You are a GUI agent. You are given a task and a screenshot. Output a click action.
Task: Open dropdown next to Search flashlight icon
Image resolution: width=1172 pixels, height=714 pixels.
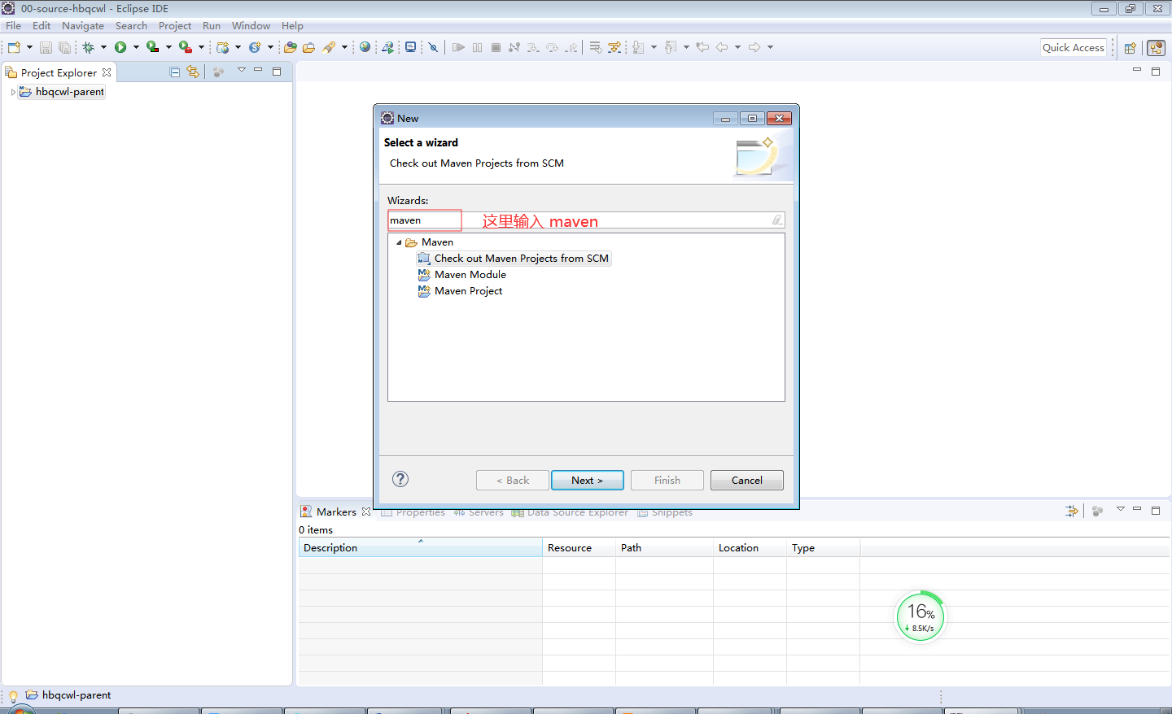344,47
